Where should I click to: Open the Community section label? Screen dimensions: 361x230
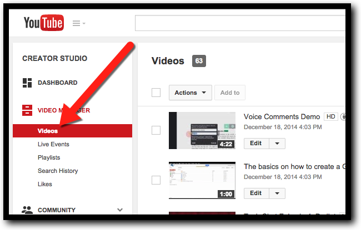(57, 210)
